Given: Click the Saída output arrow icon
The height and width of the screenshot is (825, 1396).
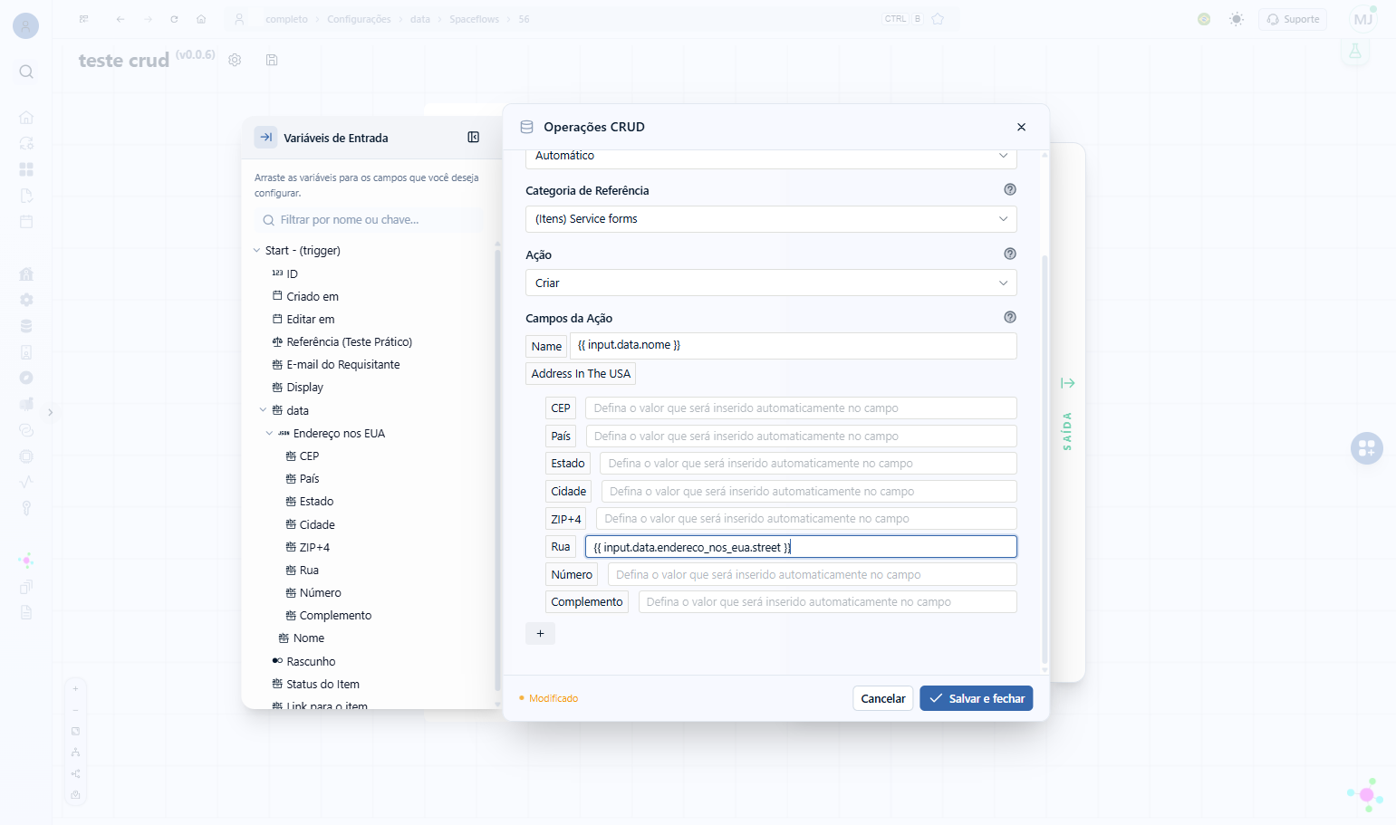Looking at the screenshot, I should [1068, 383].
